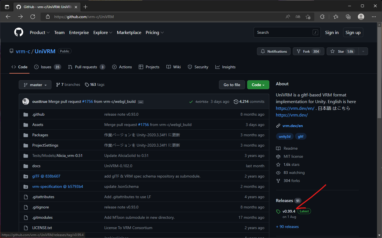Viewport: 382px width, 238px height.
Task: Open the 163 tags link
Action: point(95,84)
